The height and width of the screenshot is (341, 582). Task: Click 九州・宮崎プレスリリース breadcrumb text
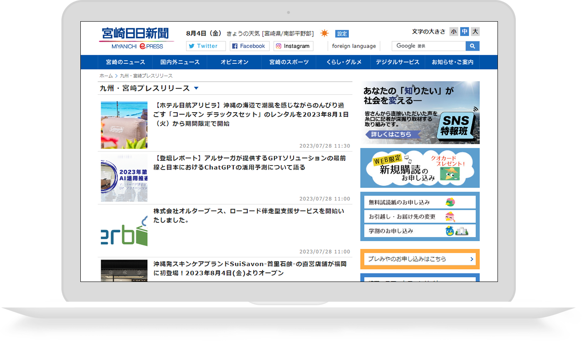pyautogui.click(x=146, y=76)
